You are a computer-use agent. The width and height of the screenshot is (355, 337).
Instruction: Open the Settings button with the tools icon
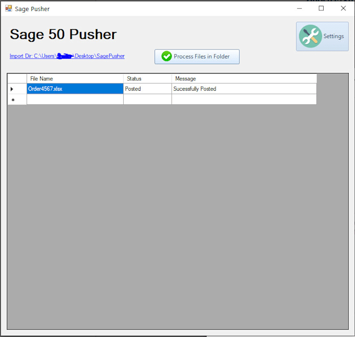(322, 36)
